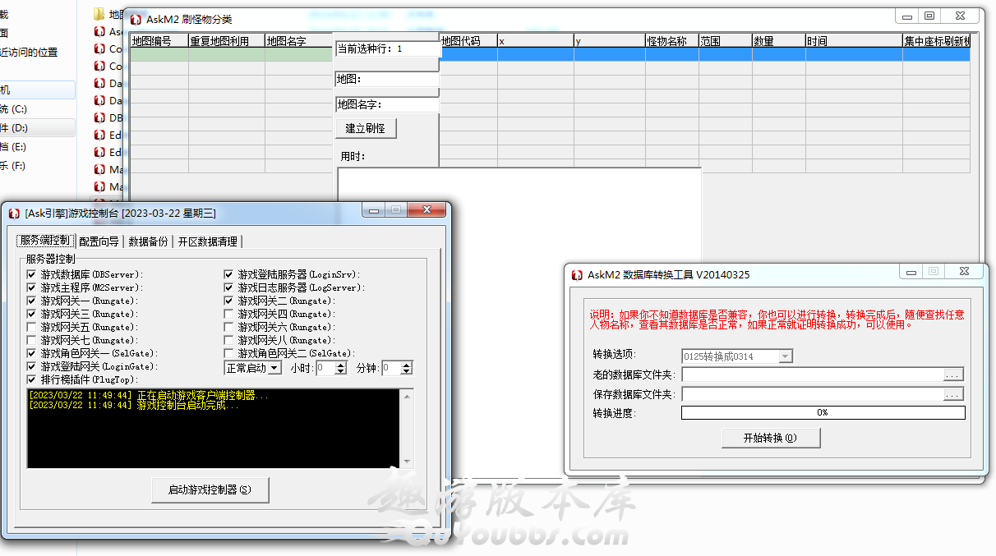
Task: Browse for the save database folder
Action: point(952,394)
